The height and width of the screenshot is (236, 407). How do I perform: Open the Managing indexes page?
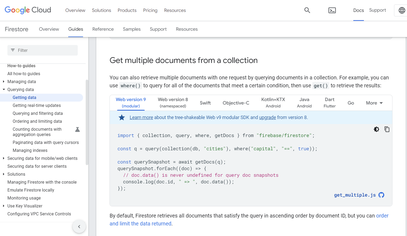(x=30, y=150)
